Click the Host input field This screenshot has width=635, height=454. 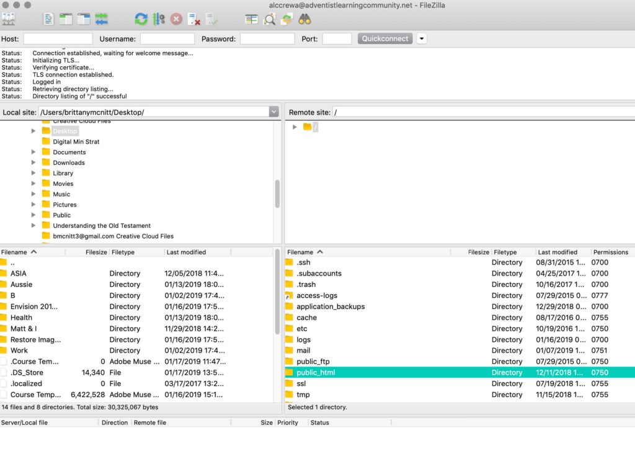[58, 39]
